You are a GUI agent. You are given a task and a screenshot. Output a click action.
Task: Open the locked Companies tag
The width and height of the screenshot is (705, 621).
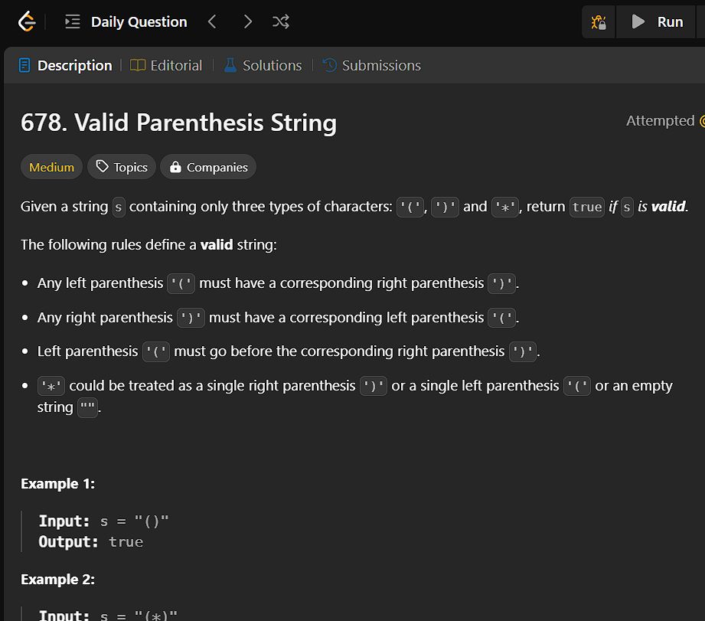pyautogui.click(x=208, y=167)
